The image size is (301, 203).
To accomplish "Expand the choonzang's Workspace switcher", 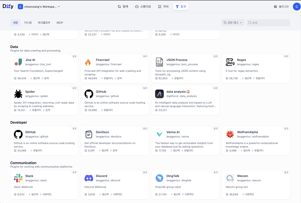I will tap(39, 6).
